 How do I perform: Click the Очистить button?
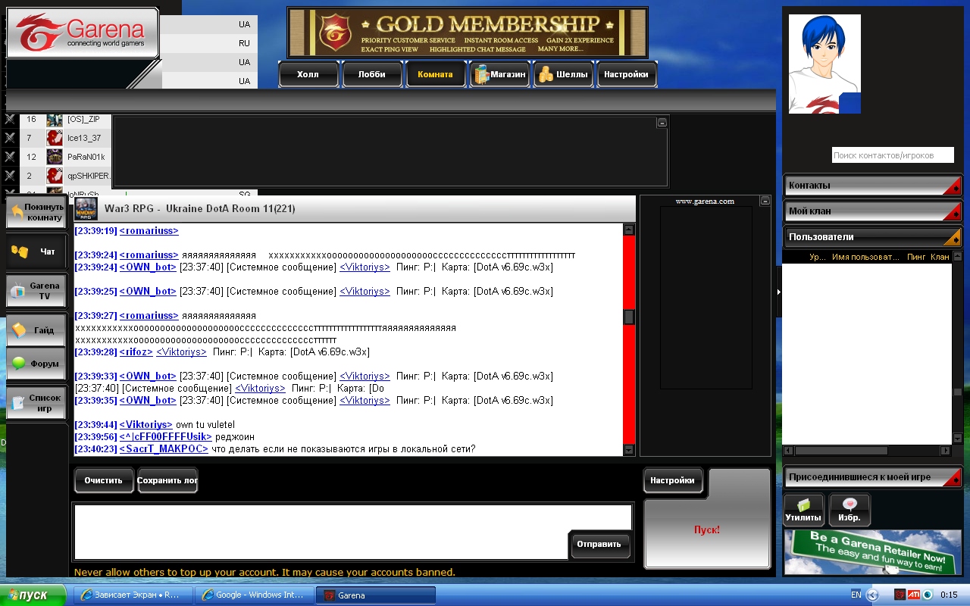104,480
